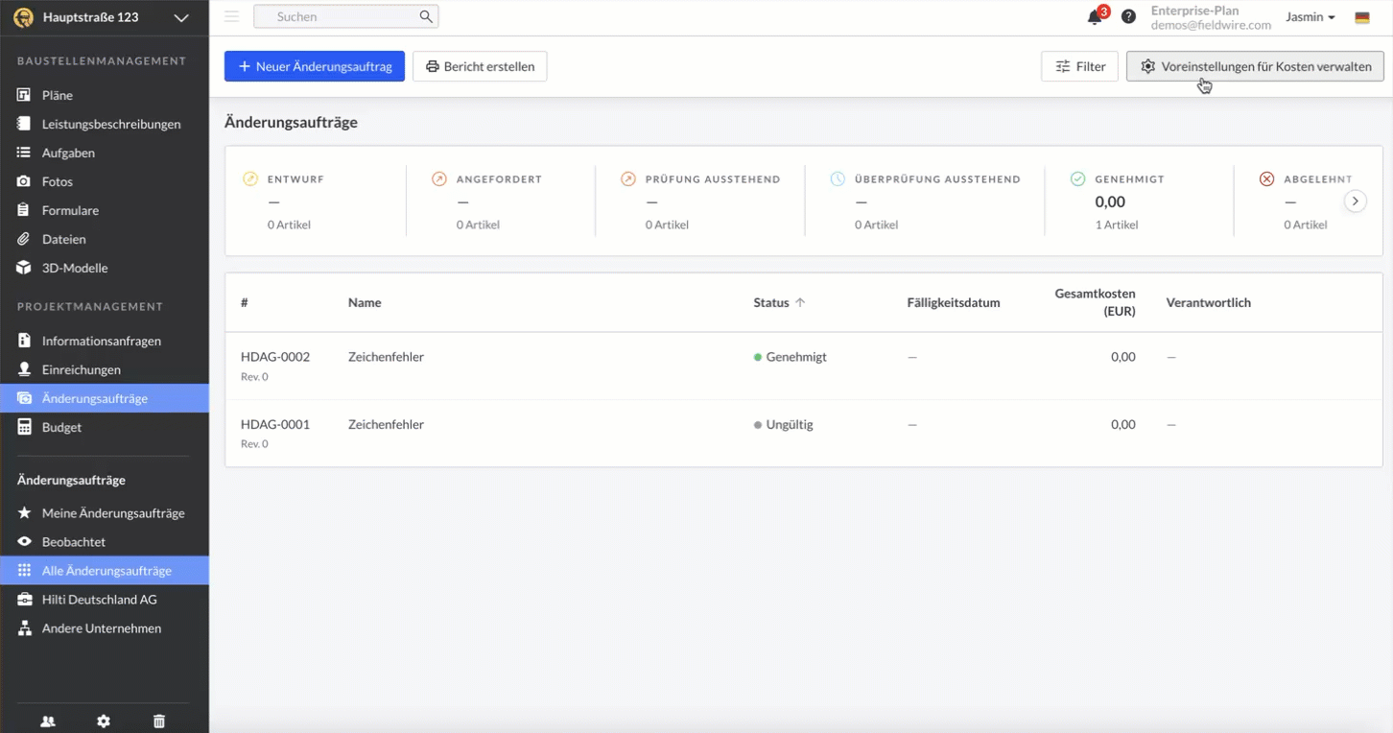The height and width of the screenshot is (733, 1393).
Task: Click the Ungültig status in HDAG-0001 row
Action: [784, 424]
